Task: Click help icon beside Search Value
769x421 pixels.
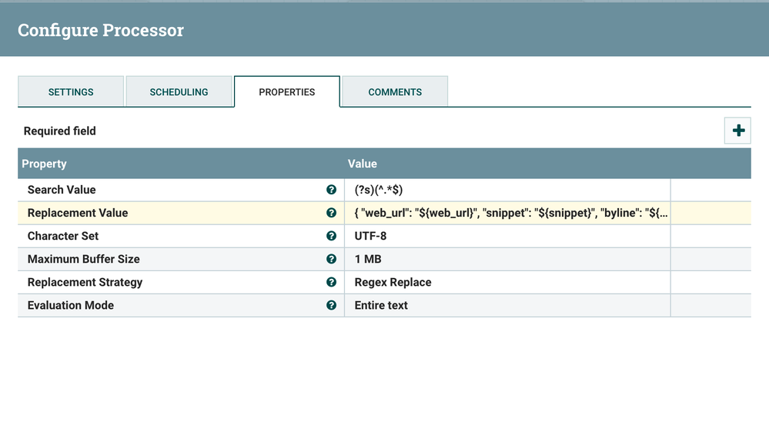Action: [x=331, y=190]
